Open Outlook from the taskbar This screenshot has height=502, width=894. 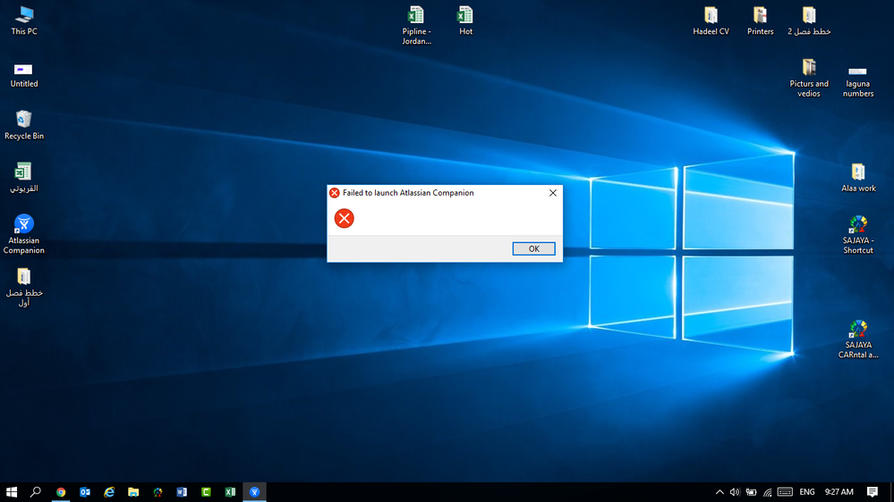click(x=85, y=492)
